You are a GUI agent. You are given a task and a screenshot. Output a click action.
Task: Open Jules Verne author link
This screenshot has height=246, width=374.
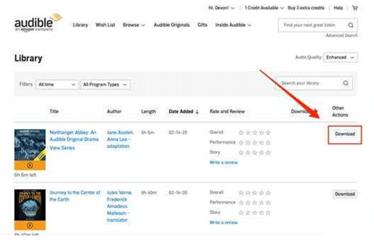(119, 193)
